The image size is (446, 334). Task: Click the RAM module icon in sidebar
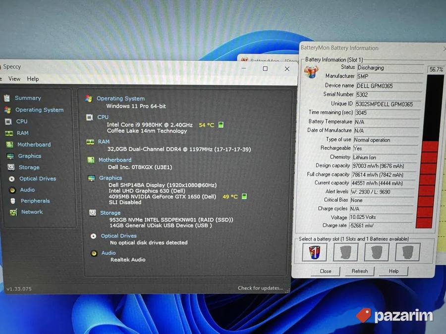[x=9, y=133]
